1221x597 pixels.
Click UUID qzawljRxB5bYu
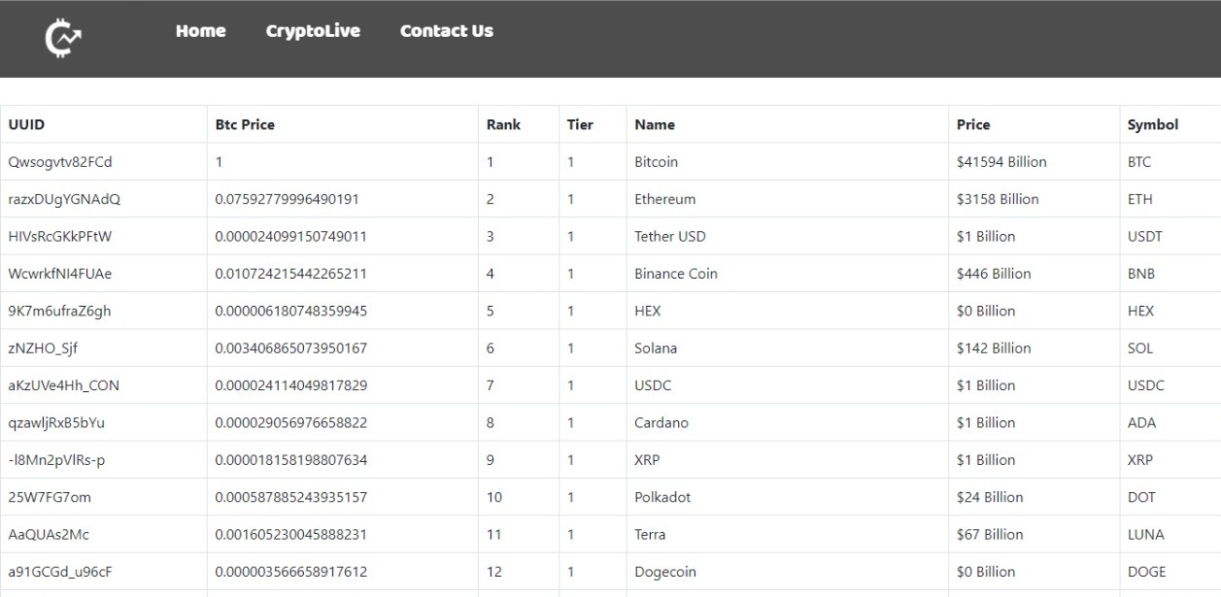[x=56, y=422]
